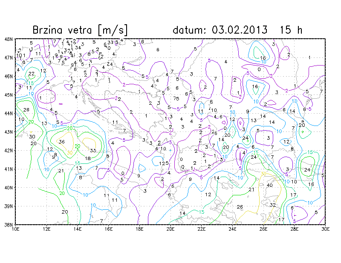Click the wind speed value '22'

(32, 74)
